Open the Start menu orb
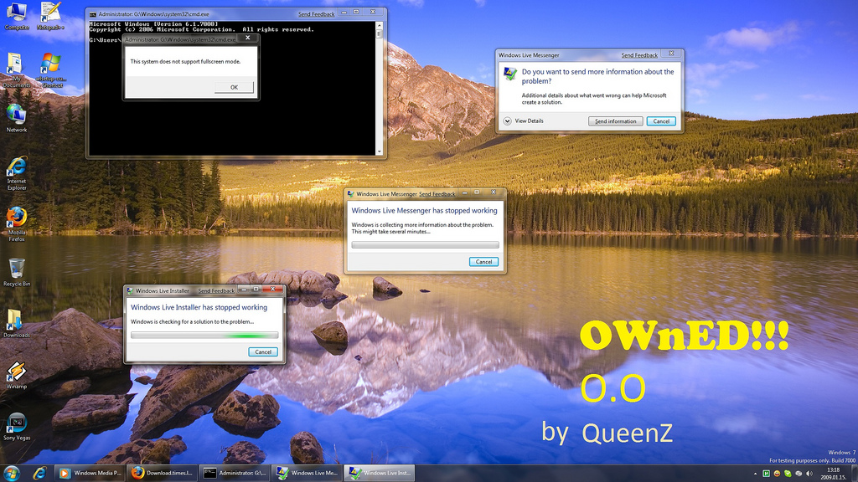The image size is (858, 482). click(12, 473)
